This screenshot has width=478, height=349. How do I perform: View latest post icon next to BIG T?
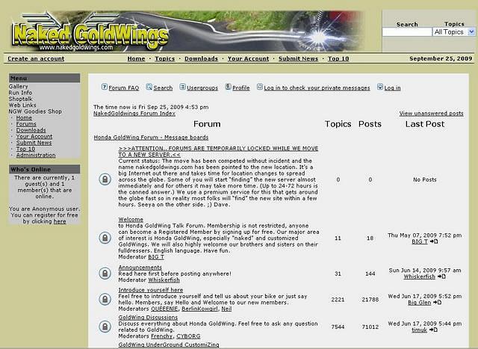pos(434,241)
